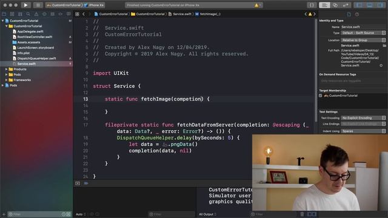Collapse the CustomErrorTutorial project root
The image size is (388, 218).
[3, 21]
